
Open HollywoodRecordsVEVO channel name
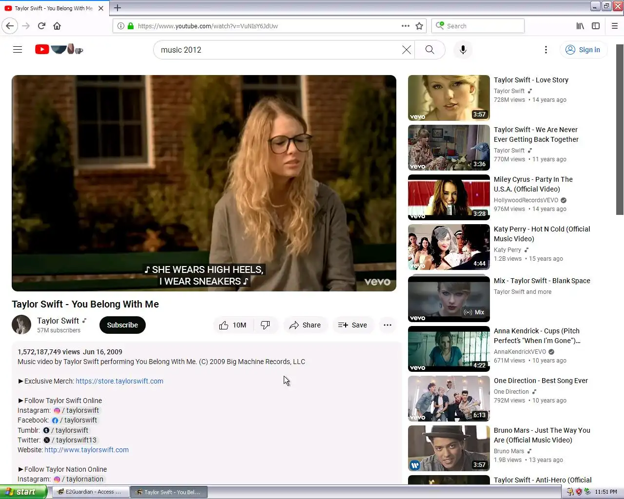tap(526, 200)
